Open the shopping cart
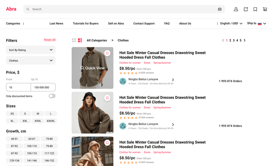The width and height of the screenshot is (273, 166). coord(265,9)
